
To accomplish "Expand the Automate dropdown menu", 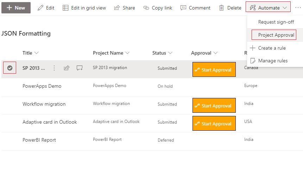I will (268, 7).
